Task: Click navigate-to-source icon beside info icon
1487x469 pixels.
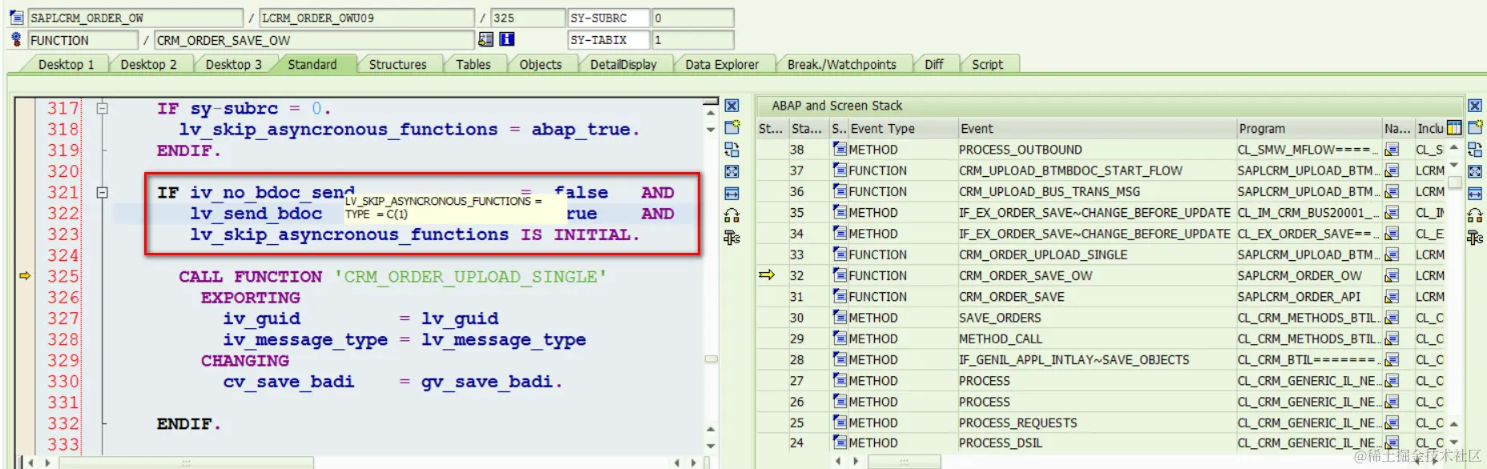Action: pos(486,39)
